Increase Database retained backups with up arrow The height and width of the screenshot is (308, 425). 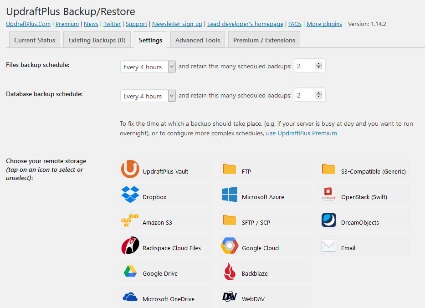319,93
